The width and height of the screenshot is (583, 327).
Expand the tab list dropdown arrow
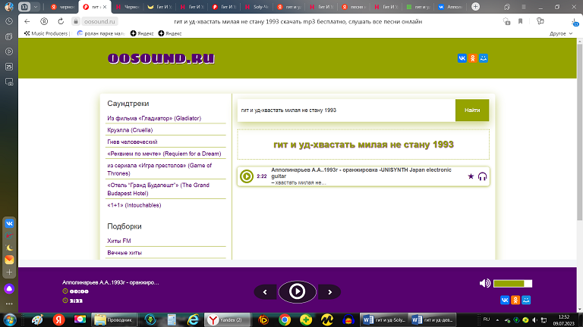click(x=36, y=7)
